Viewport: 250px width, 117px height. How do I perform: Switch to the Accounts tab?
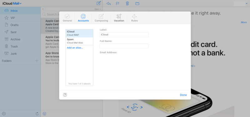tap(83, 18)
